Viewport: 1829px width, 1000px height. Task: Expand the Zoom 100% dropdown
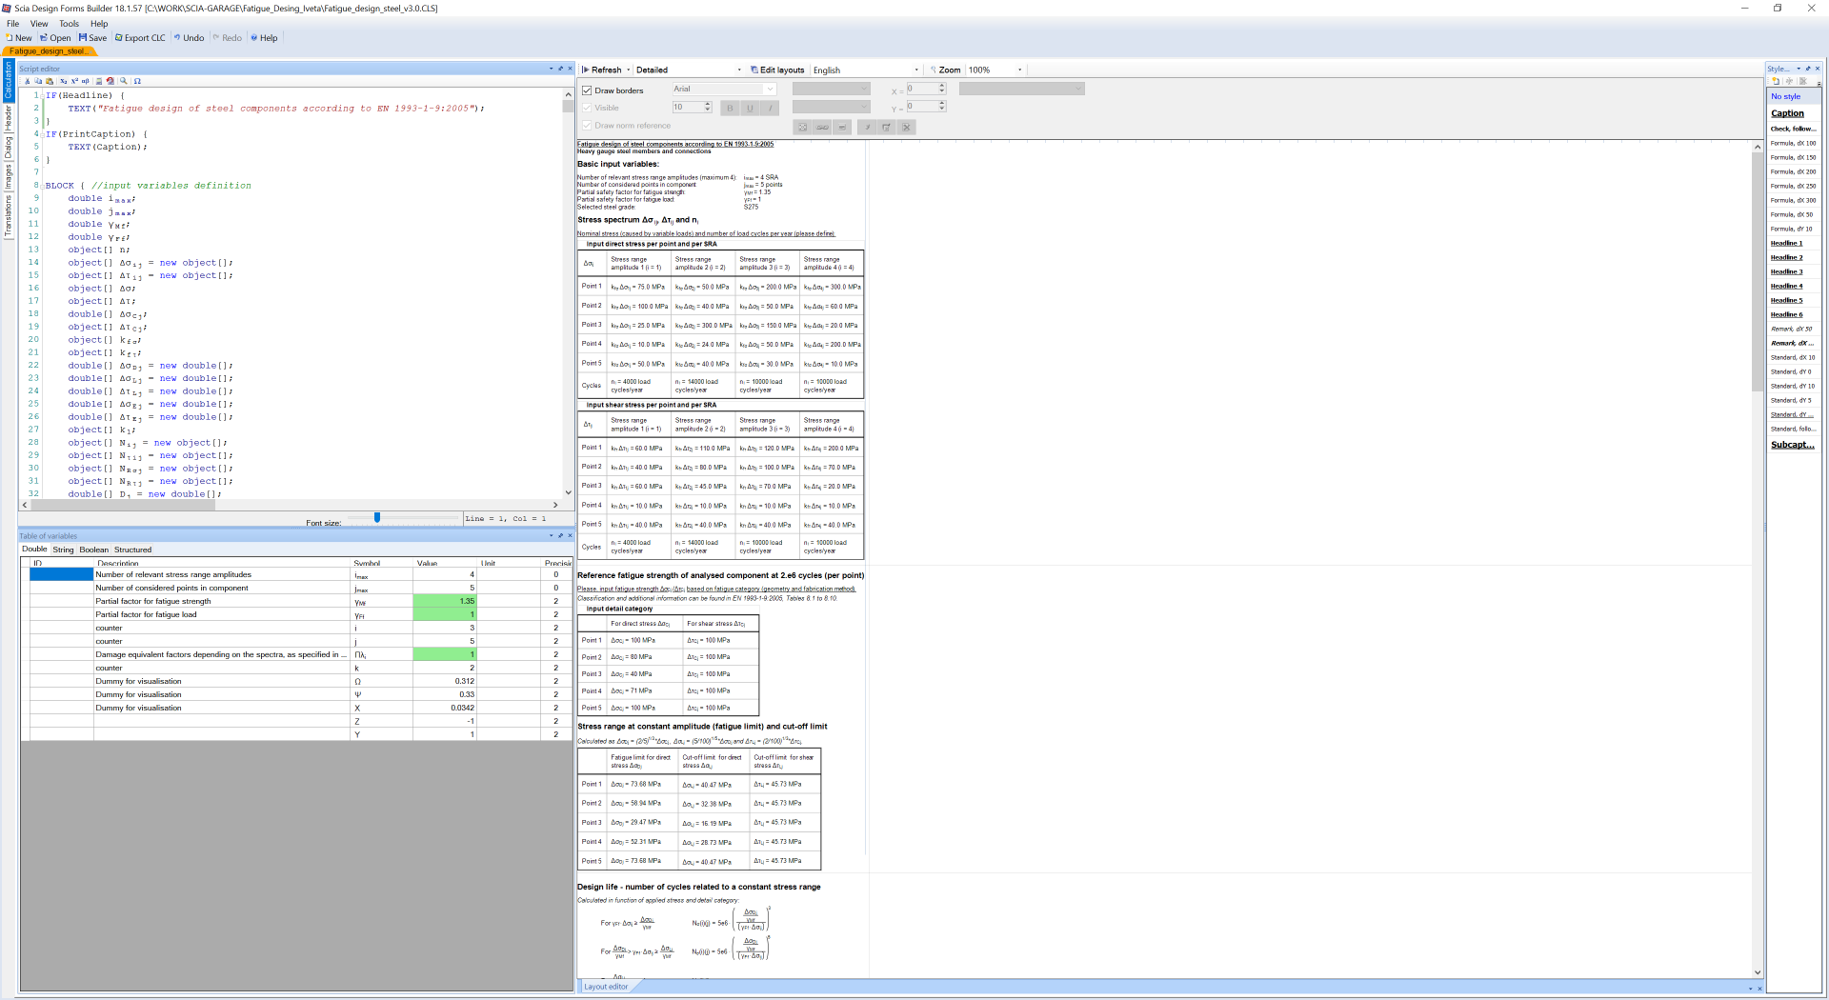pyautogui.click(x=1019, y=70)
